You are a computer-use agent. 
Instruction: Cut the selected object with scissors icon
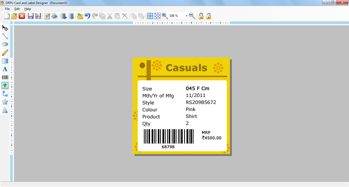pyautogui.click(x=110, y=16)
